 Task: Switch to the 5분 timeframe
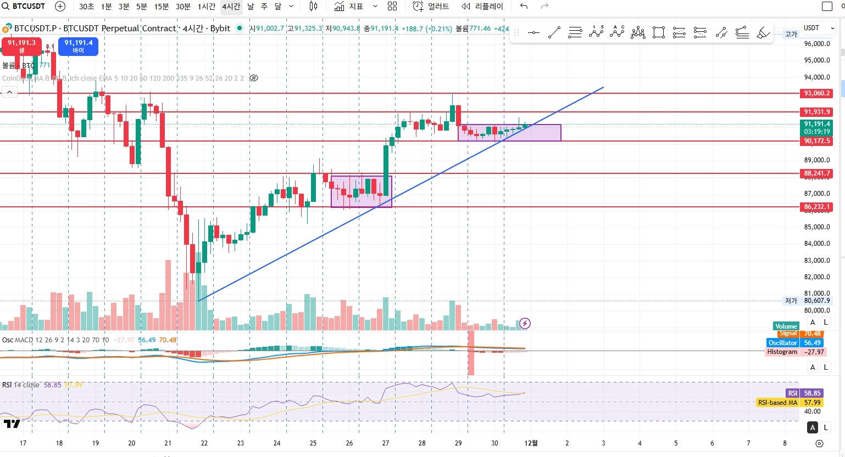click(x=141, y=7)
